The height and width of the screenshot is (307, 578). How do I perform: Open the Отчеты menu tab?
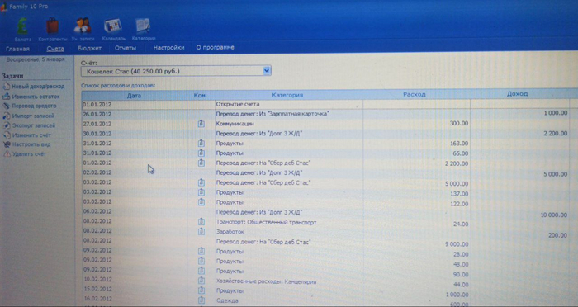point(126,48)
